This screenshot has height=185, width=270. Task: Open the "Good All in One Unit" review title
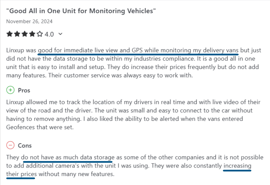[81, 11]
